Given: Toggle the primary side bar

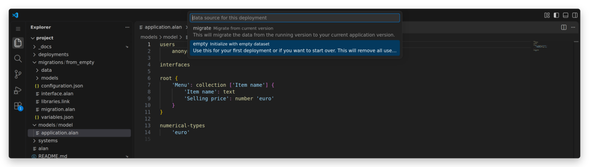Looking at the screenshot, I should point(556,15).
